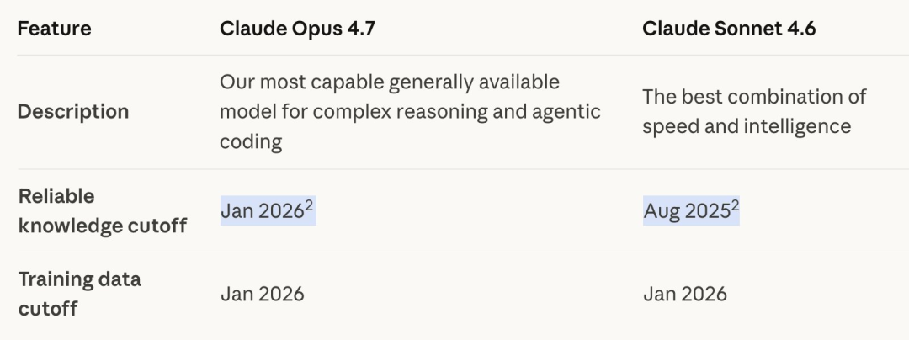
Task: Click the "Our most capable generally available" line
Action: coord(390,82)
